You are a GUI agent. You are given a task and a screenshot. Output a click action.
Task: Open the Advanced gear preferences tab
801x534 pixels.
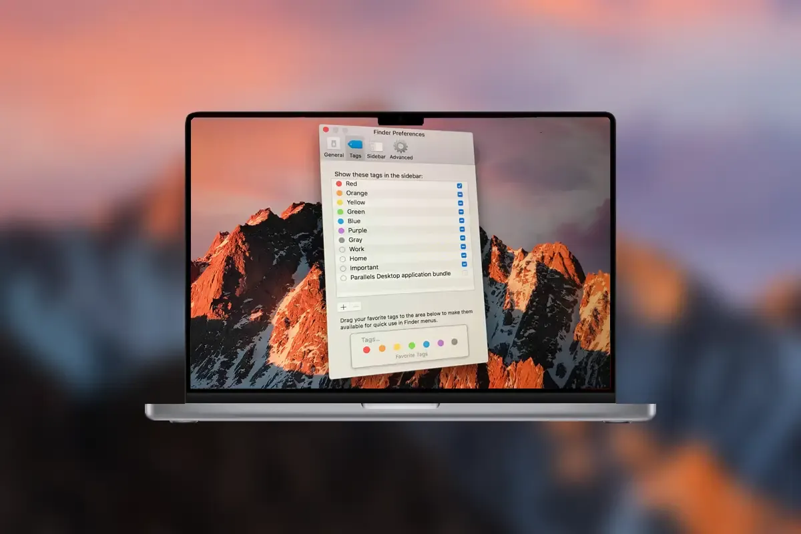click(400, 150)
